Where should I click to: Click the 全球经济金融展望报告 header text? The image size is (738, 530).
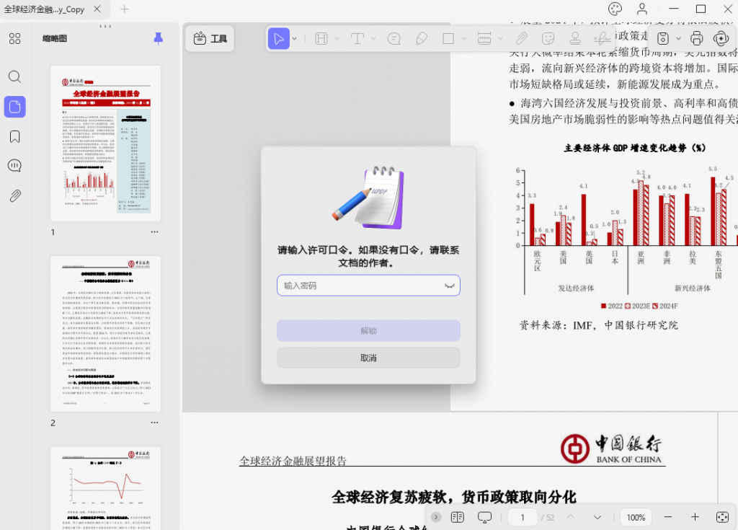coord(293,461)
